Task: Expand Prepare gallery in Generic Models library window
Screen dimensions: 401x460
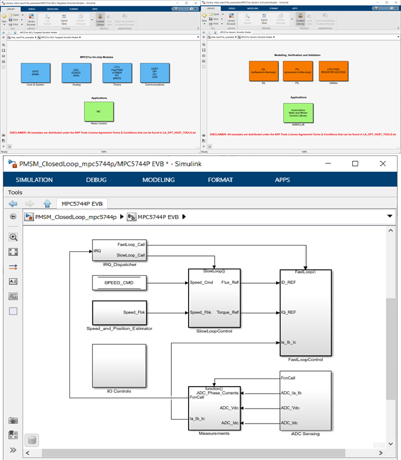Action: tap(292, 20)
